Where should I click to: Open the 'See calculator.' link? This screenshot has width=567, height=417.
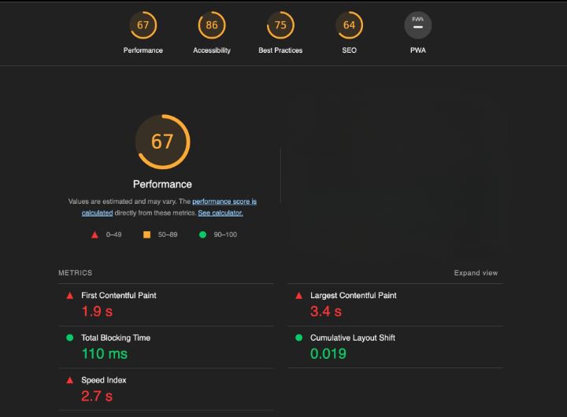click(220, 213)
